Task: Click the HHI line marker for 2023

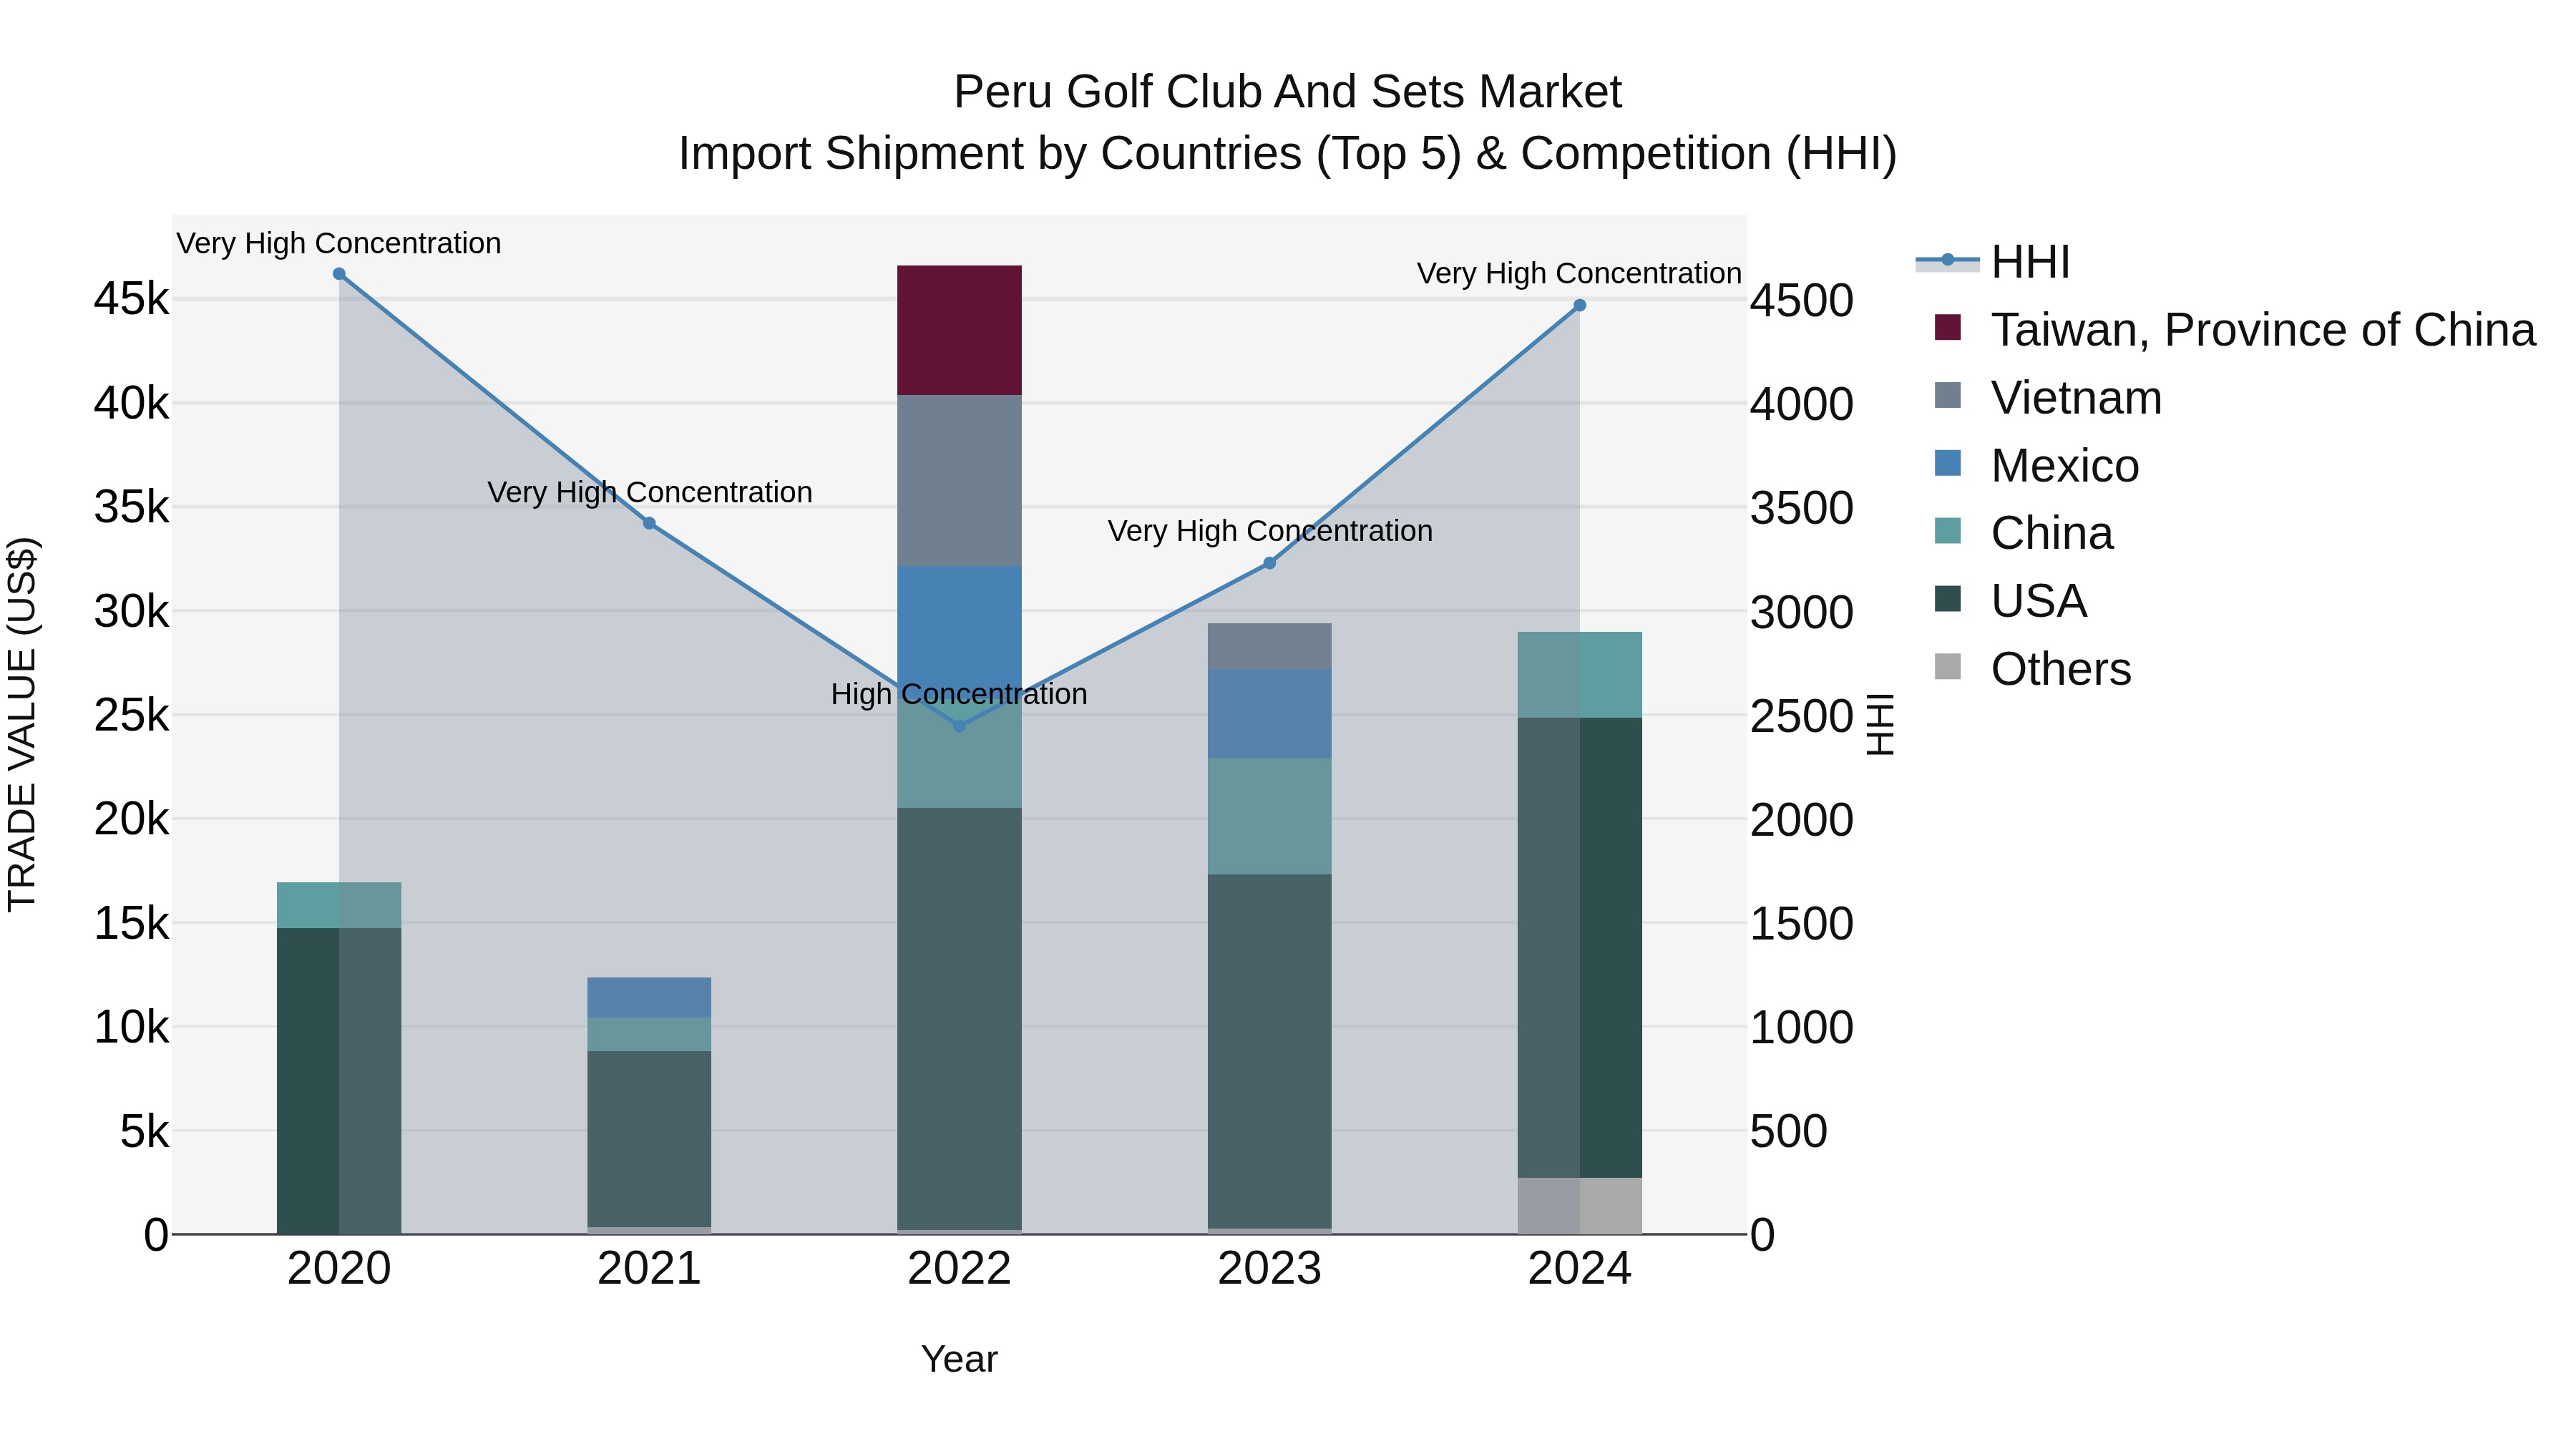Action: 1269,563
